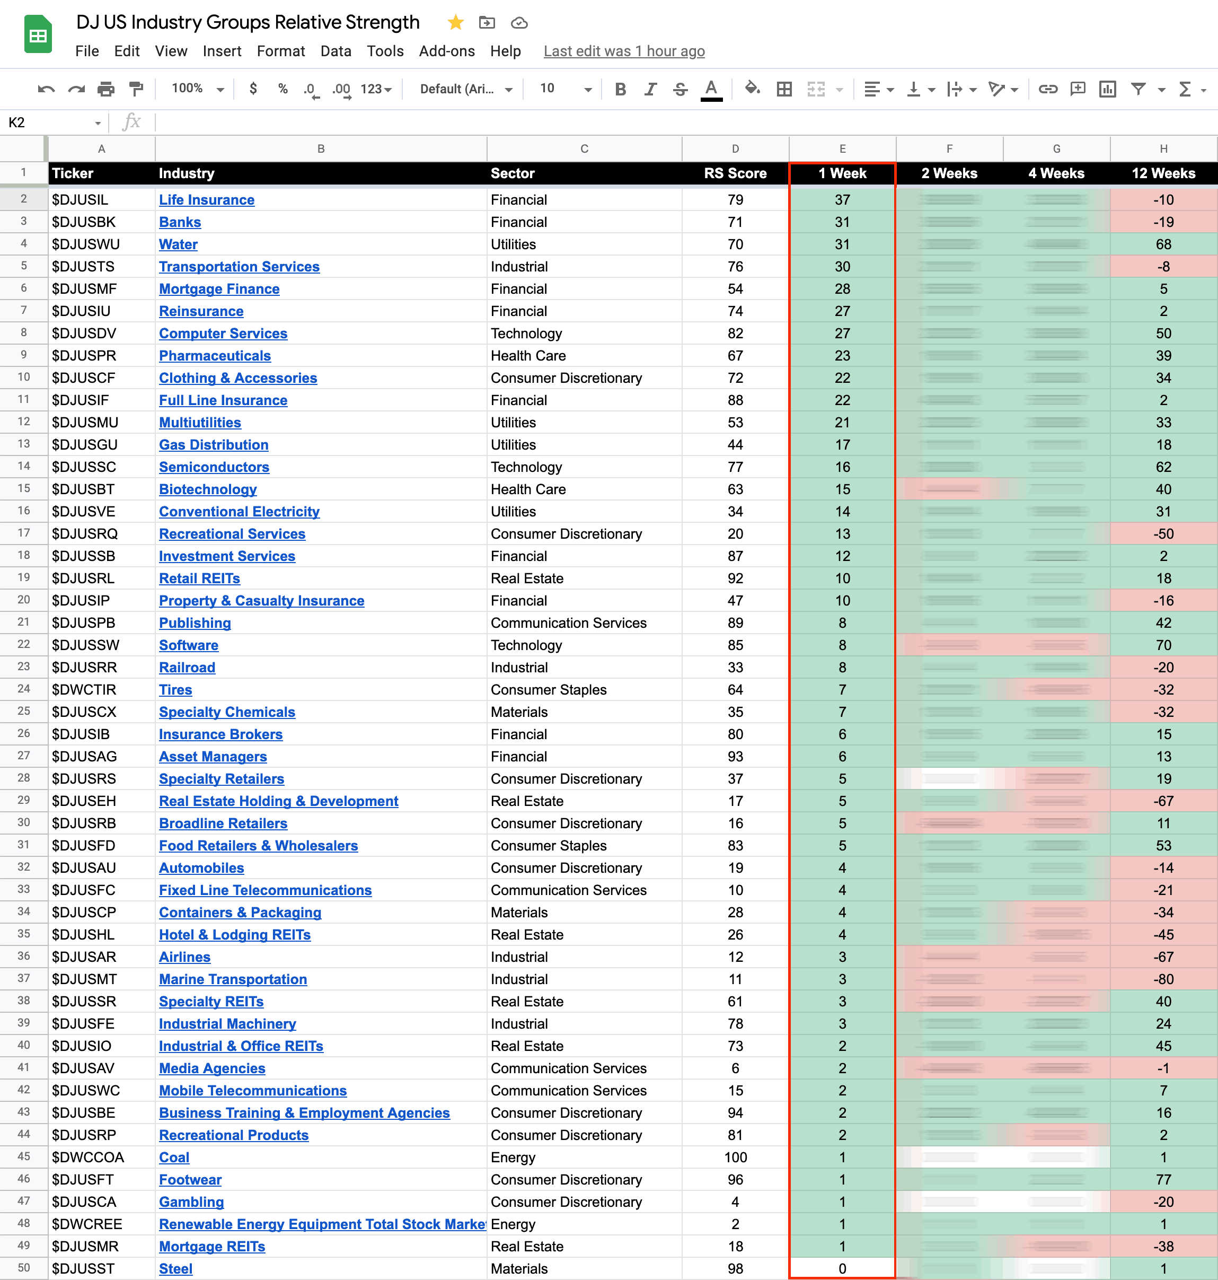Open the zoom 100% dropdown
Viewport: 1218px width, 1280px height.
pyautogui.click(x=197, y=89)
